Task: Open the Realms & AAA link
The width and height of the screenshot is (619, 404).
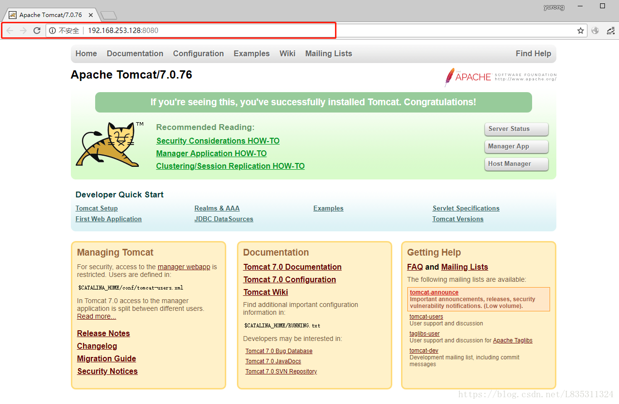Action: (x=217, y=208)
